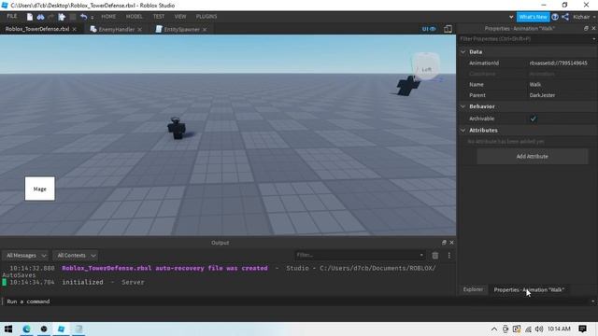Screen dimensions: 598x336
Task: Open the Output panel three-dot options menu
Action: 448,255
